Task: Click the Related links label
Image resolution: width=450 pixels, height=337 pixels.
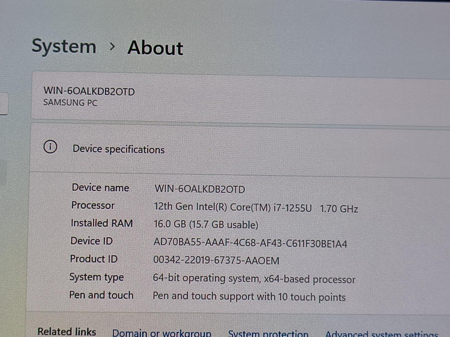Action: (x=67, y=331)
